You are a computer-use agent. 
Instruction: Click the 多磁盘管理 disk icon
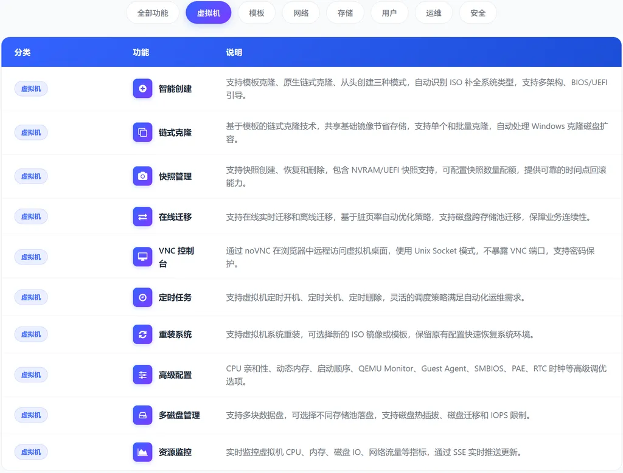click(x=142, y=415)
